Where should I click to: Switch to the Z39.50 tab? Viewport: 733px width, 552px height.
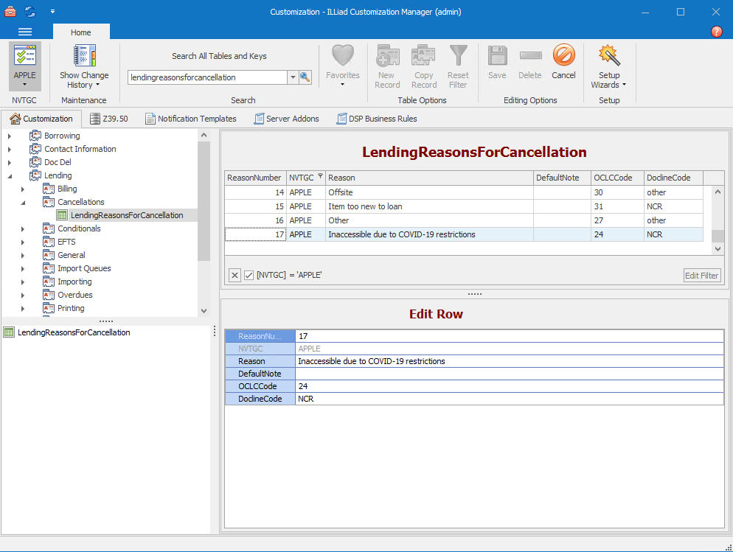[108, 119]
